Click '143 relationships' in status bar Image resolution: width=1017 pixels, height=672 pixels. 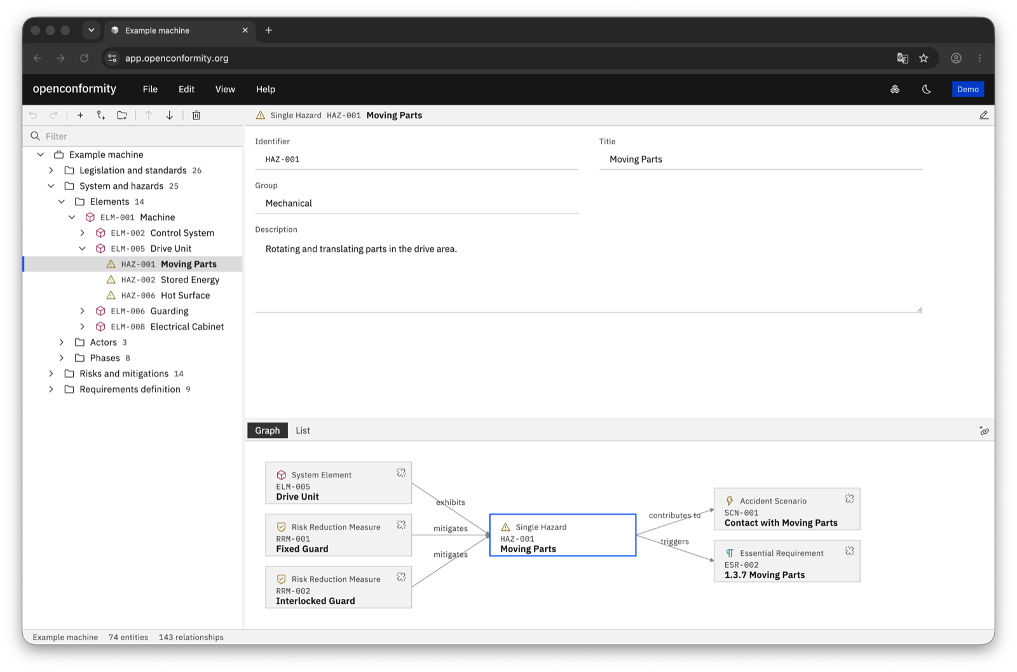[191, 637]
